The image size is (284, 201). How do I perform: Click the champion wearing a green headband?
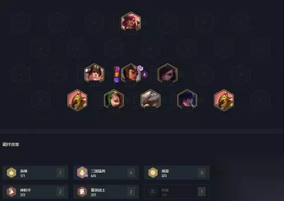(94, 73)
